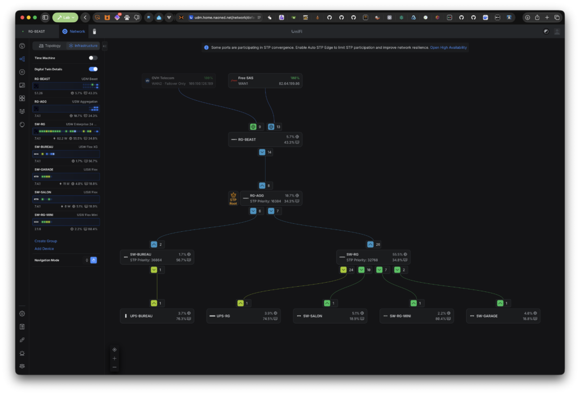The height and width of the screenshot is (395, 580).
Task: Select hand pan Navigation Mode button
Action: pyautogui.click(x=93, y=260)
